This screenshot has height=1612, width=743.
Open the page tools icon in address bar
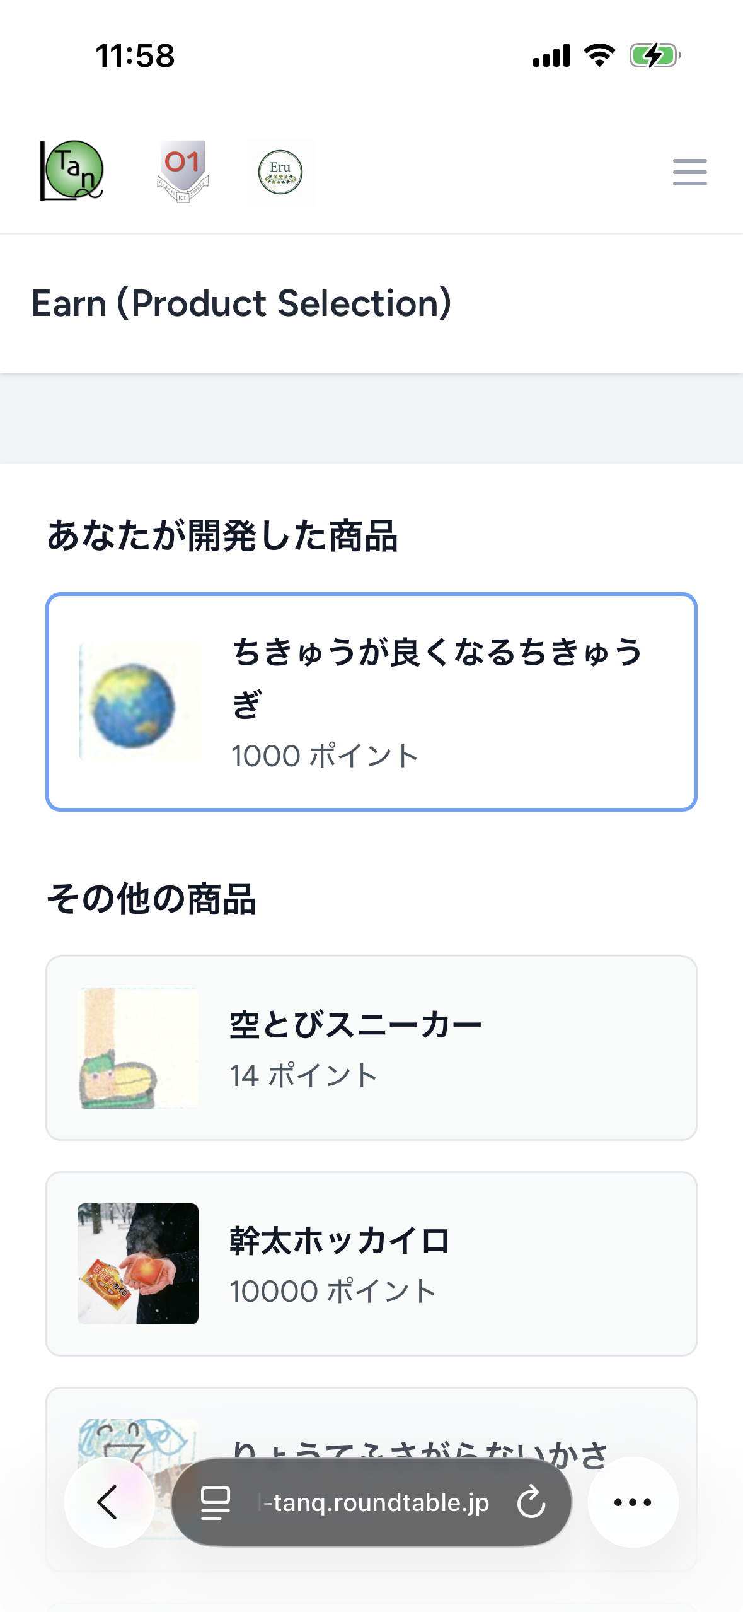click(x=215, y=1502)
